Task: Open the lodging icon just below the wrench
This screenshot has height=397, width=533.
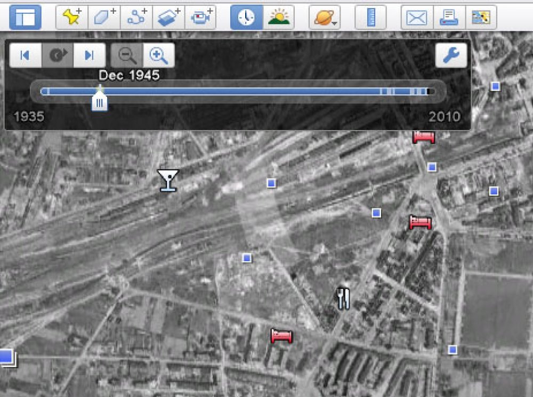Action: click(x=424, y=137)
